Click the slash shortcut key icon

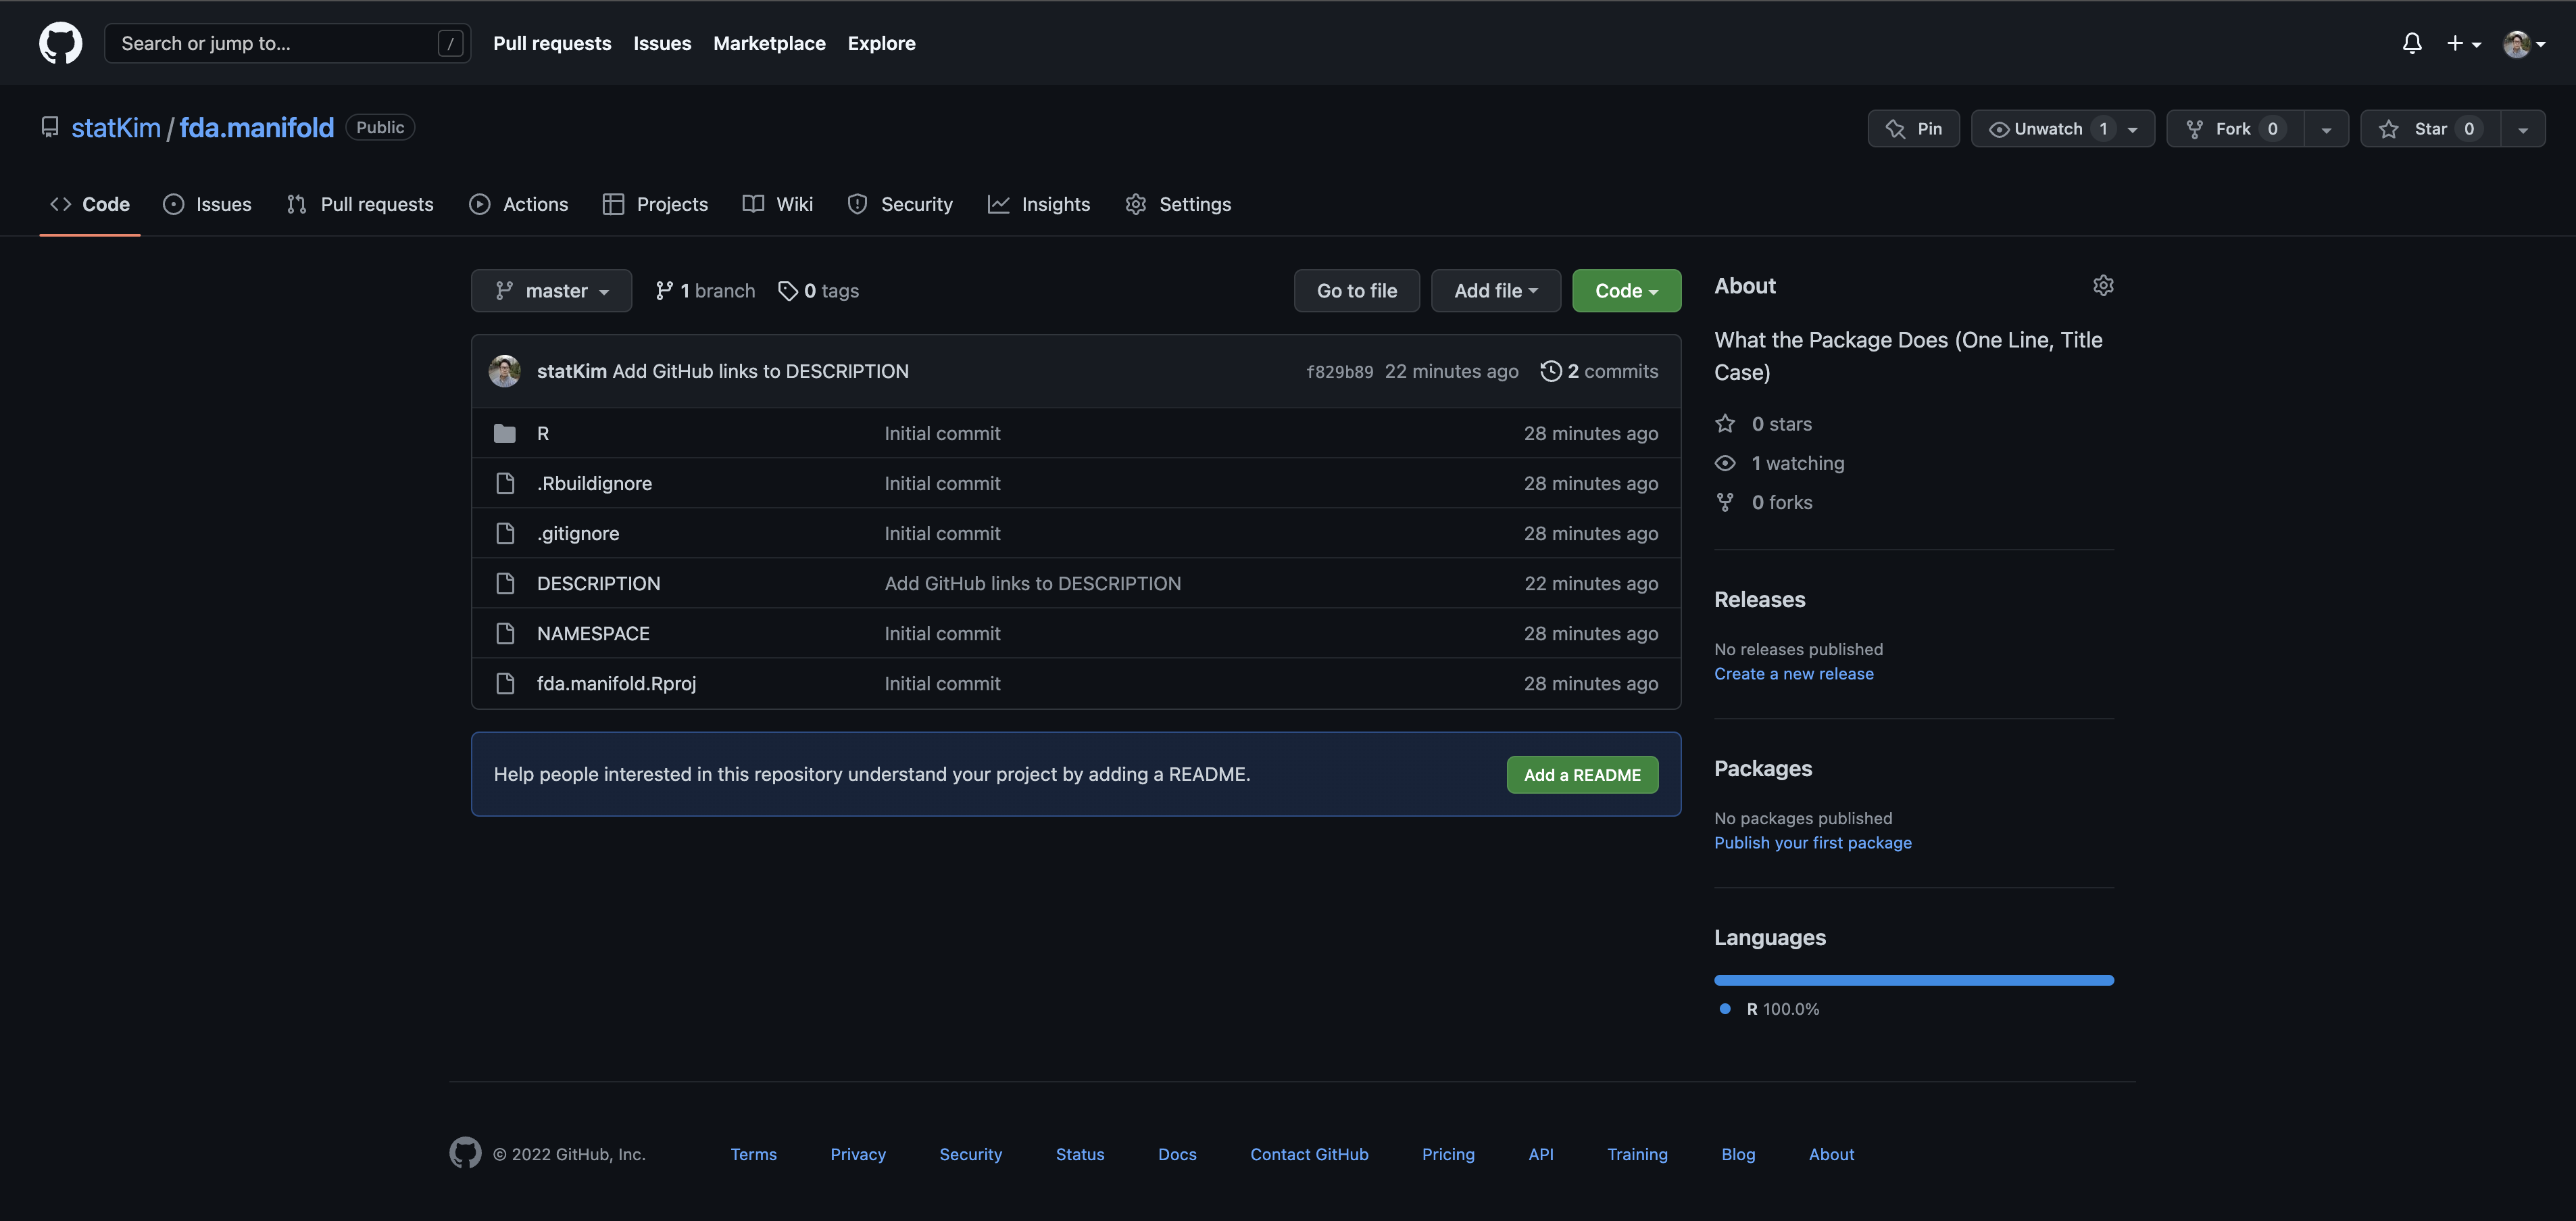point(450,43)
